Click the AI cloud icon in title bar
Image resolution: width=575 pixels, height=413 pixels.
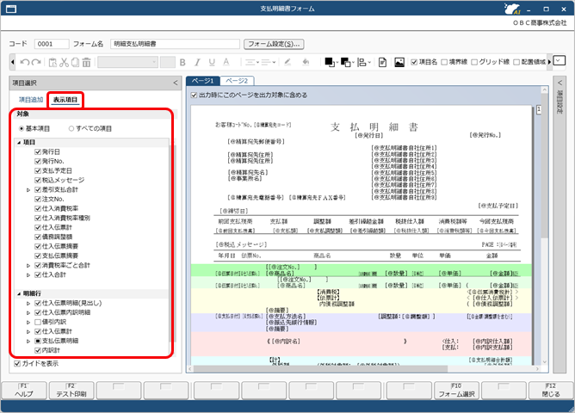(x=512, y=9)
